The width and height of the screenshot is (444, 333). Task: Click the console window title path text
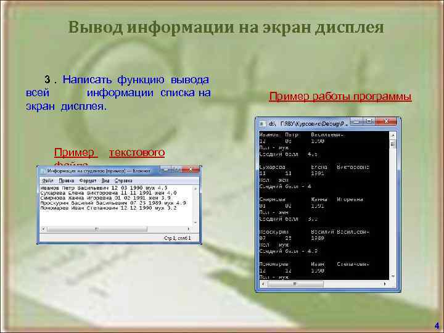pos(308,124)
